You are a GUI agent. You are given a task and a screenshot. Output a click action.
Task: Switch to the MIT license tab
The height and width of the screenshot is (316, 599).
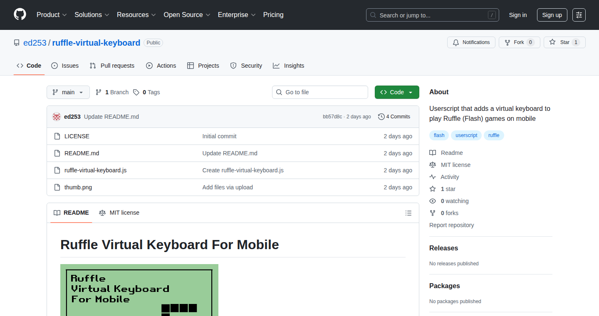coord(119,213)
